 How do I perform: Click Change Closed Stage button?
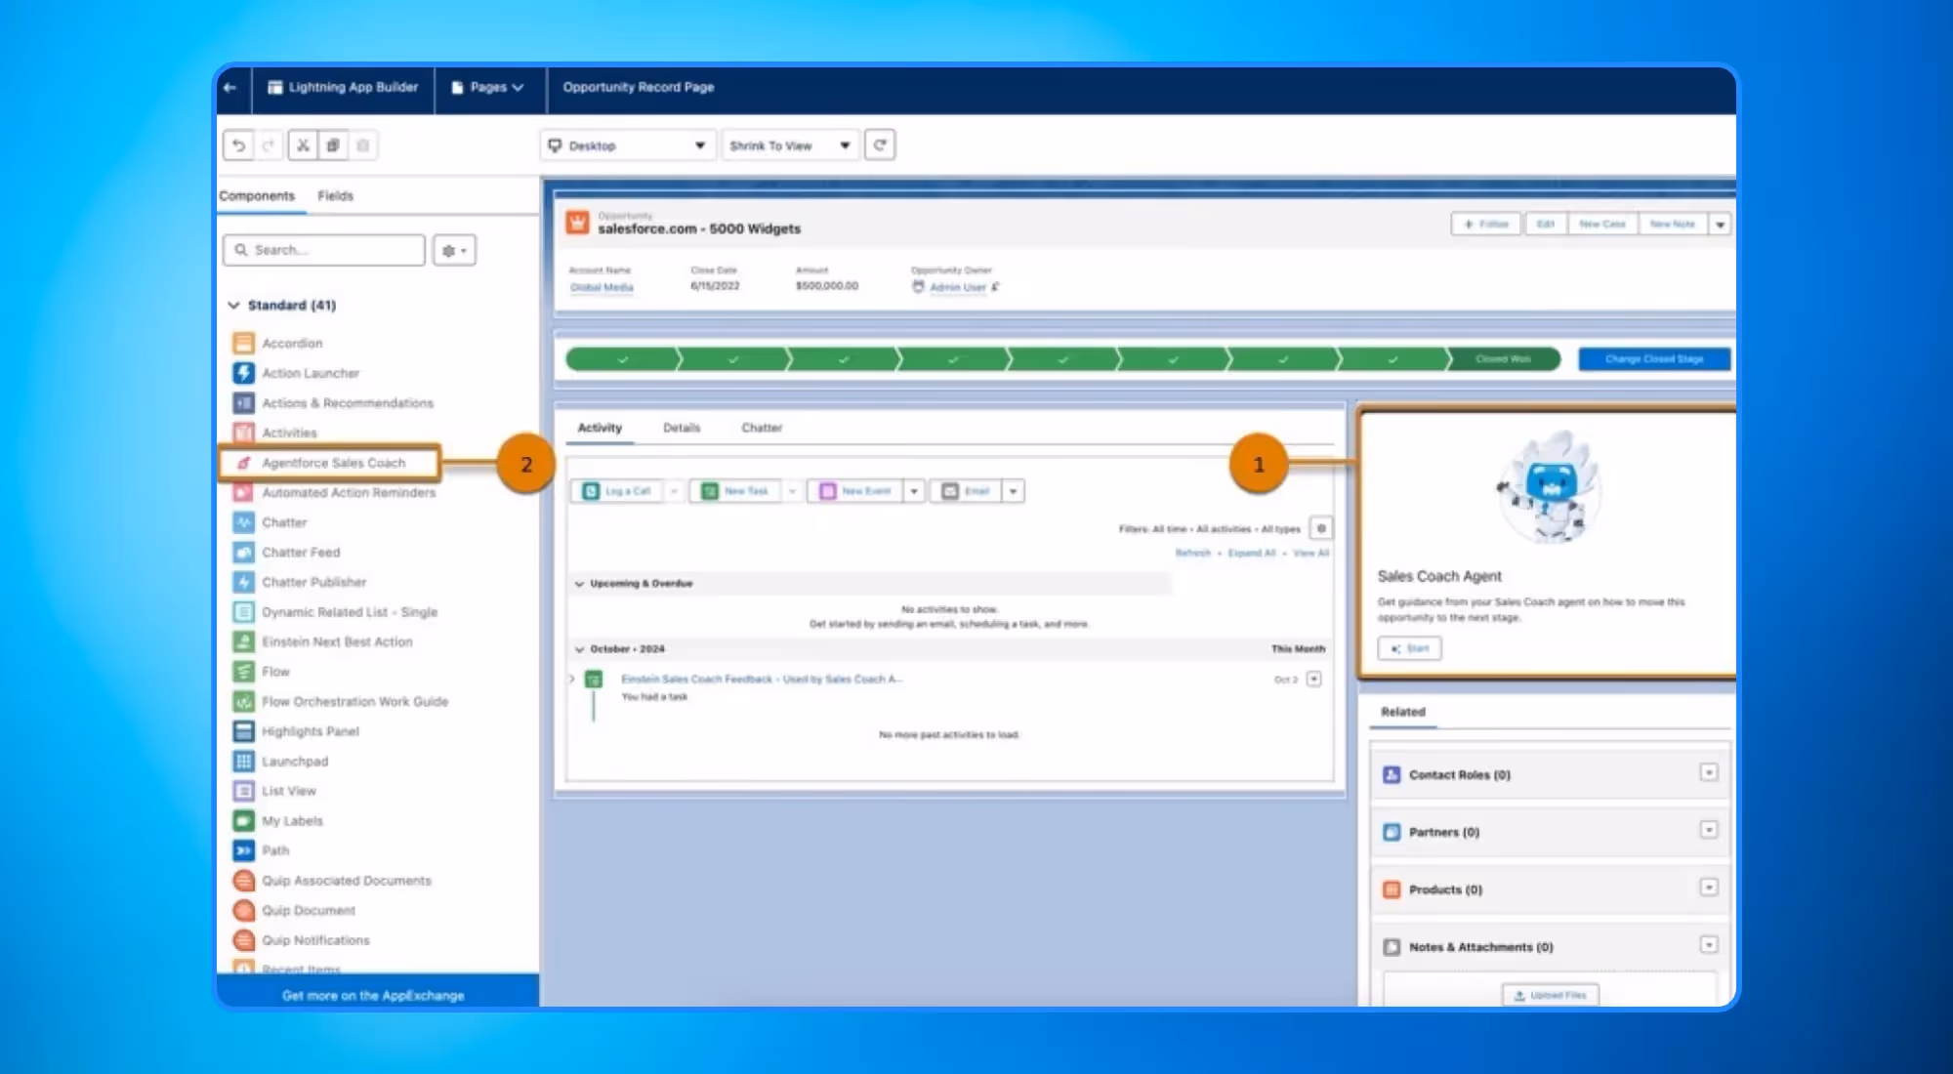(1654, 359)
